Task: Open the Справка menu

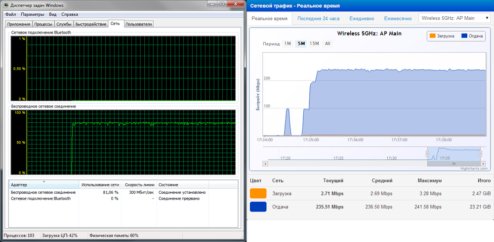Action: (x=70, y=14)
